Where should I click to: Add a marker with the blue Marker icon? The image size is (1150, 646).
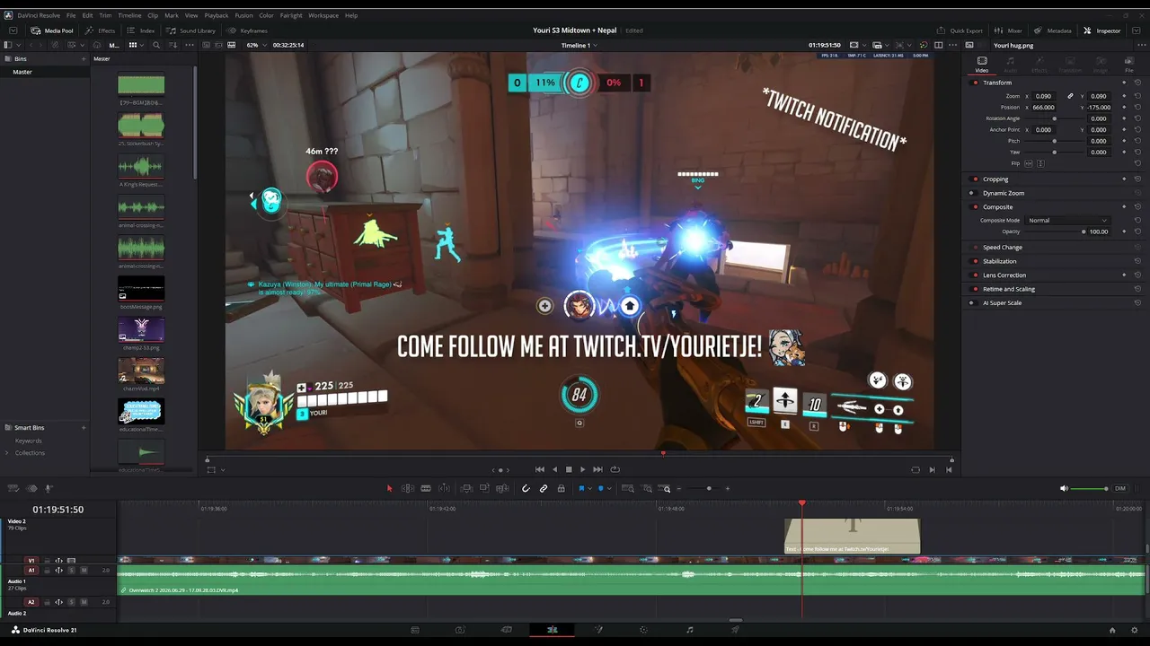pyautogui.click(x=600, y=488)
